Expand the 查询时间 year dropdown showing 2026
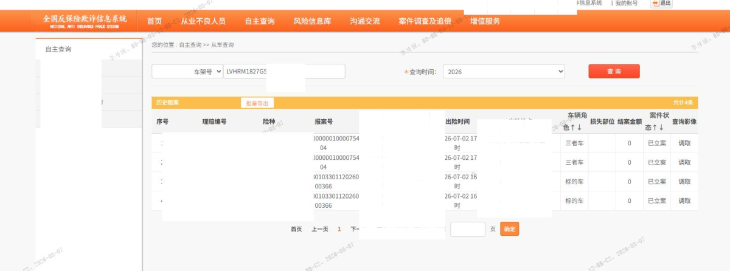 tap(504, 72)
